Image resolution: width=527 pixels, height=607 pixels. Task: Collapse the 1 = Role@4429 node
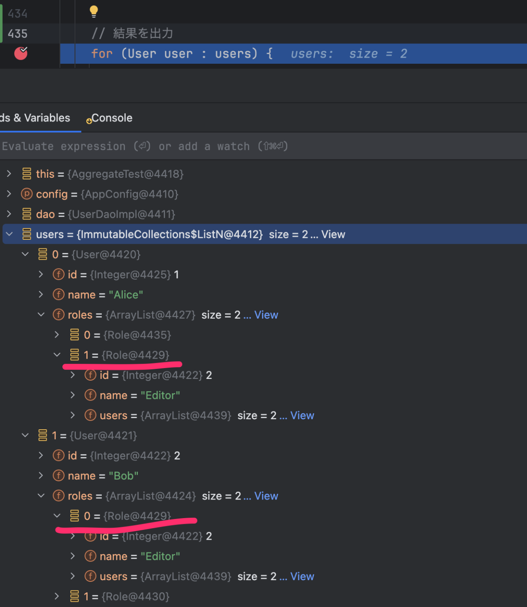tap(57, 355)
